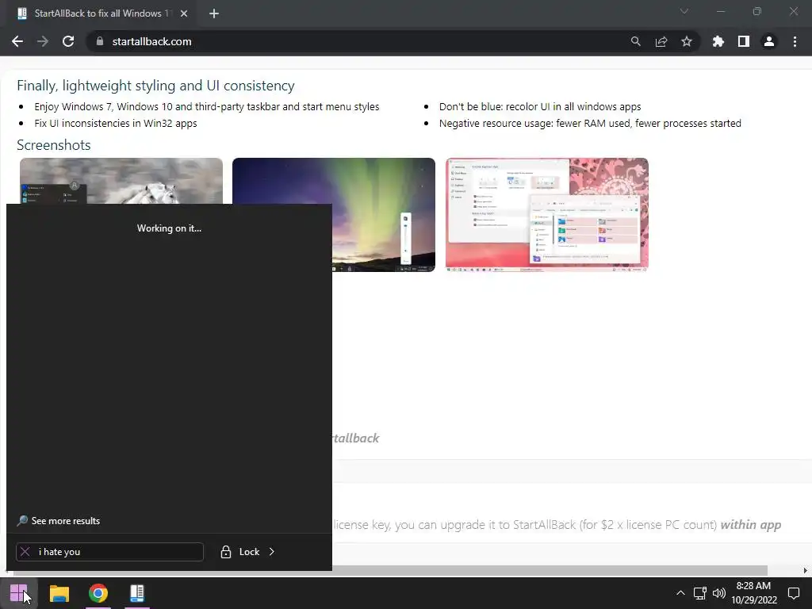The height and width of the screenshot is (609, 812).
Task: Click 'Fix UI inconsistencies in Win32 apps' text
Action: click(x=116, y=123)
